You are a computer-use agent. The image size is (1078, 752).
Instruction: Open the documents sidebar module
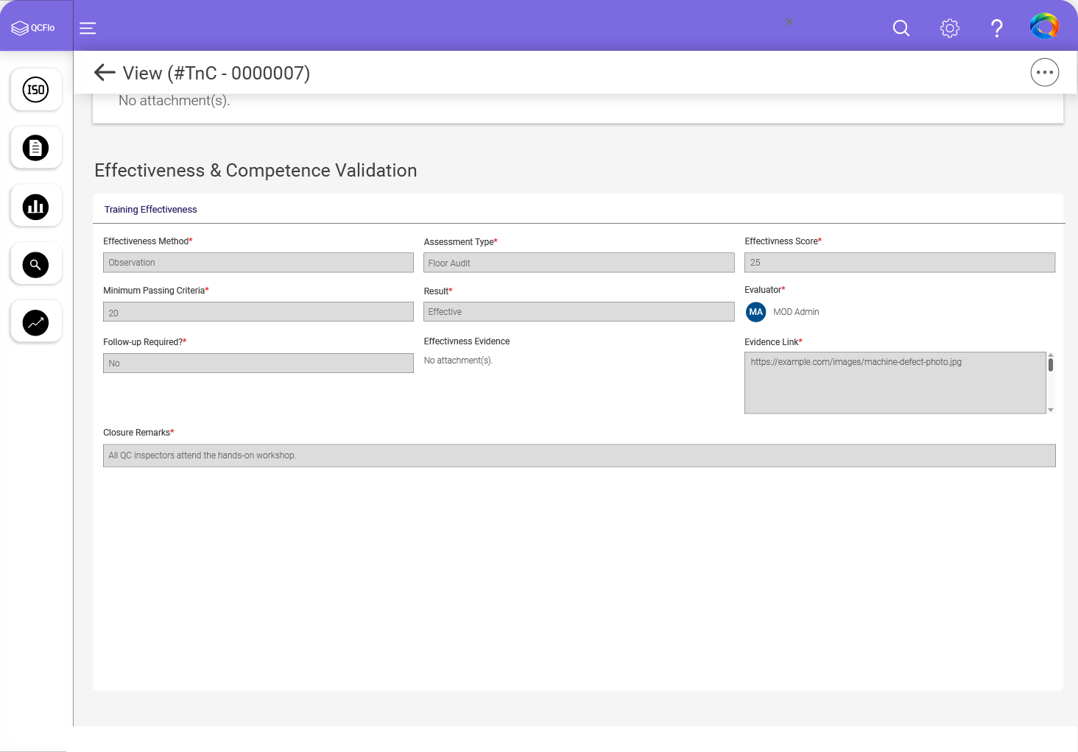(36, 148)
